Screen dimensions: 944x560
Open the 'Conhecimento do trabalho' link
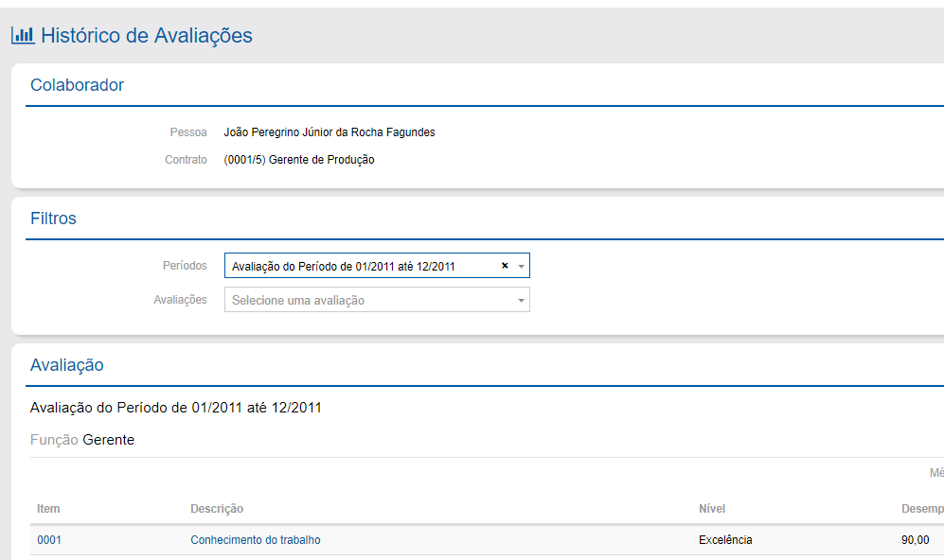(255, 540)
